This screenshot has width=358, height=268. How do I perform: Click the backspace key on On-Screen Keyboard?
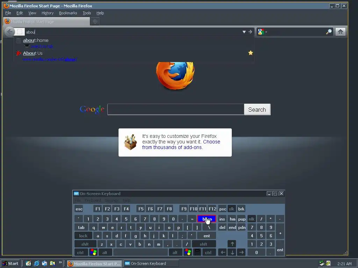pos(207,219)
